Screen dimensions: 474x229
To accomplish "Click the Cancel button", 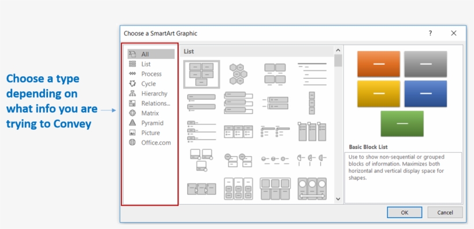I will coord(445,212).
